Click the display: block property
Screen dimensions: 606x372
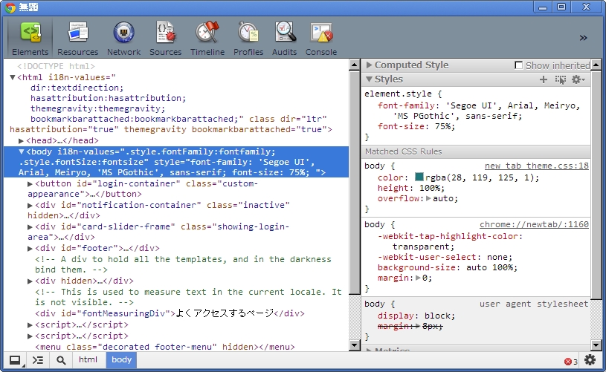[x=416, y=316]
